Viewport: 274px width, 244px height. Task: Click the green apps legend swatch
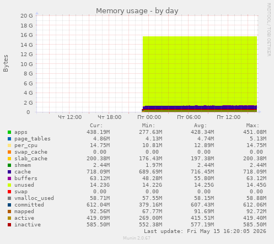tap(9, 132)
